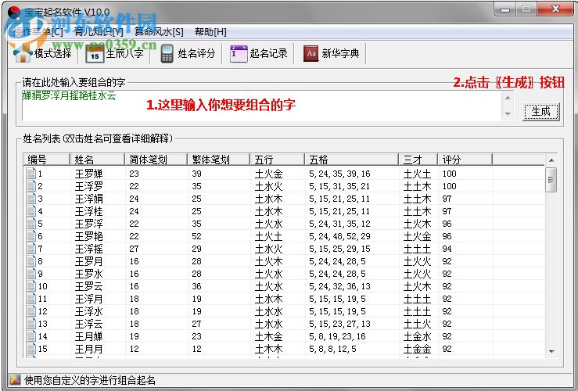
Task: Select the name 王罗婵
Action: [89, 174]
